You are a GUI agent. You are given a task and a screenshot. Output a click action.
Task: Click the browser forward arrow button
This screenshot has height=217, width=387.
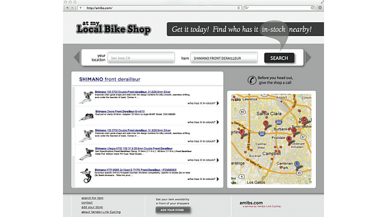[73, 8]
